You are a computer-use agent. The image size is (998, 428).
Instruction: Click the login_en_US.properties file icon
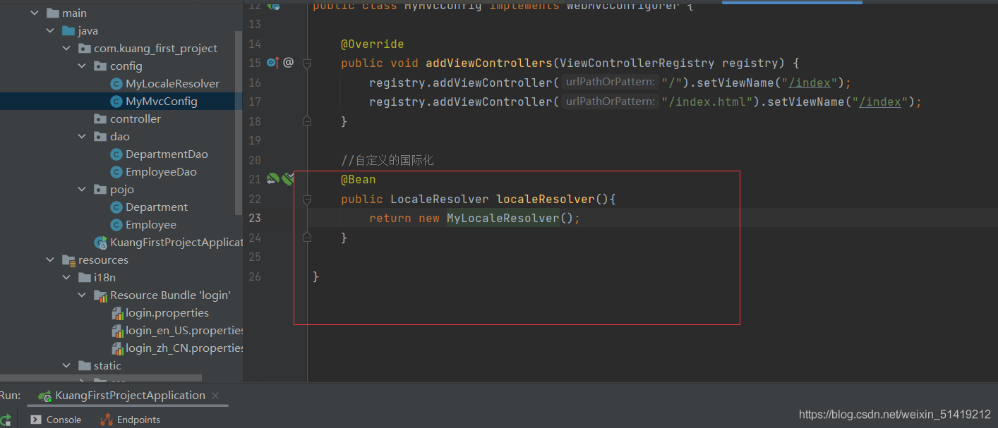[x=118, y=331]
